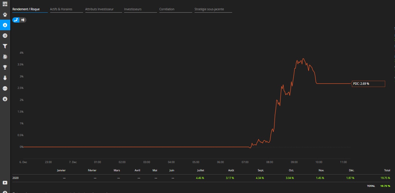The height and width of the screenshot is (193, 395).
Task: Open the dashboard grid icon in sidebar
Action: click(5, 4)
